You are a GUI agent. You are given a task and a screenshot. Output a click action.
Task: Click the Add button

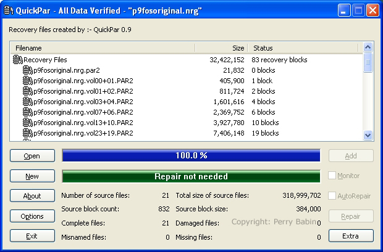(x=351, y=156)
